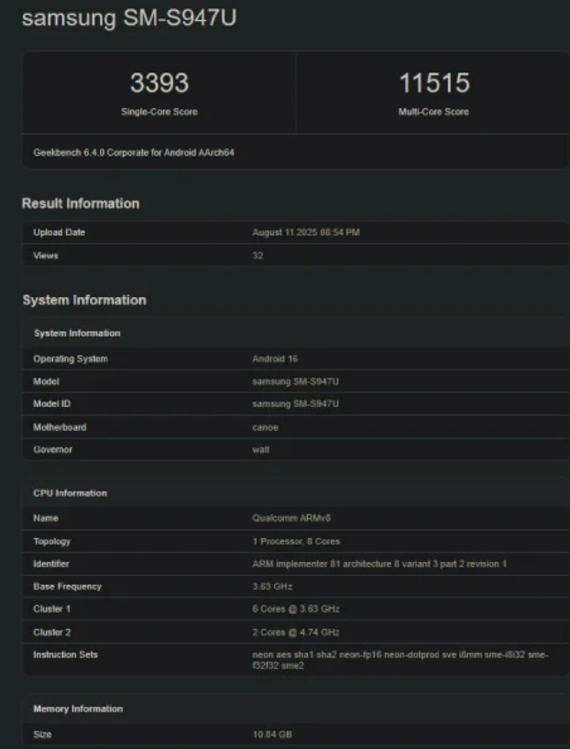The width and height of the screenshot is (570, 749).
Task: Click the Result Information heading
Action: (x=81, y=204)
